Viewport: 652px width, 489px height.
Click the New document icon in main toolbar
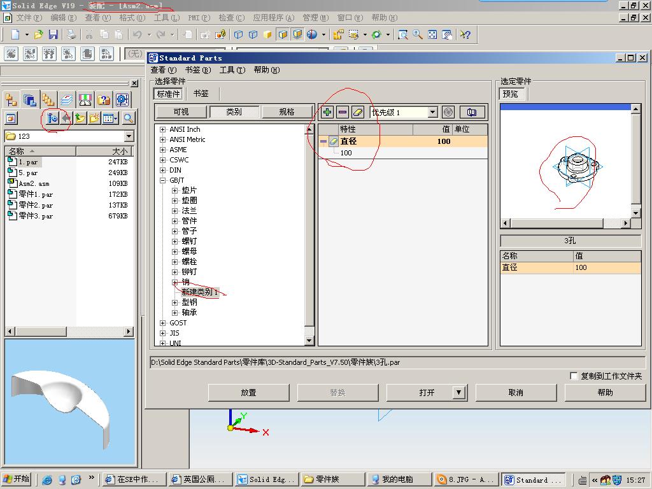coord(15,34)
